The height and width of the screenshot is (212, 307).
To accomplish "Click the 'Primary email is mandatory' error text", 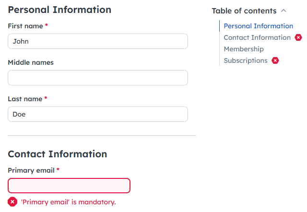I will (x=68, y=202).
